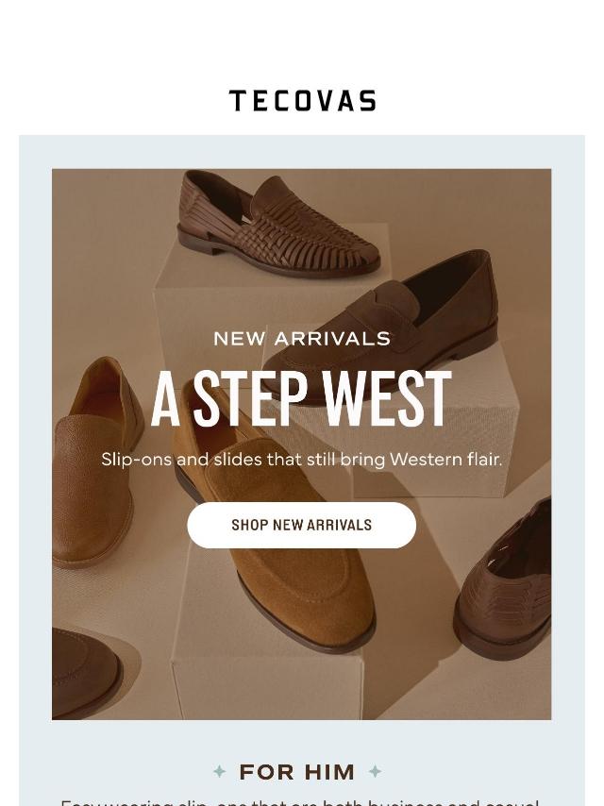Viewport: 604px width, 806px height.
Task: Click the woven brown shoe at the right edge
Action: coord(510,585)
